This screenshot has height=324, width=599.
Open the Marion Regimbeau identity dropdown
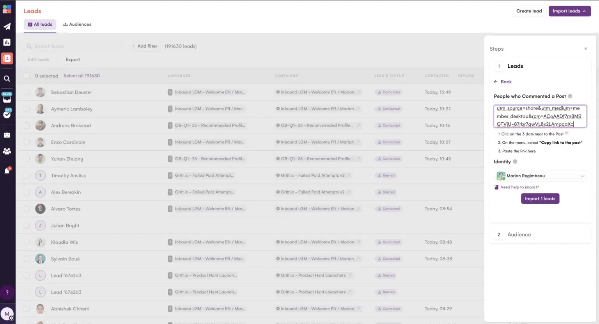tap(540, 176)
